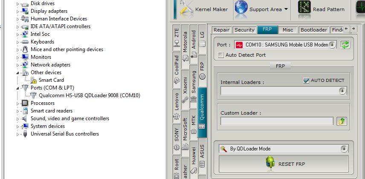This screenshot has width=365, height=179.
Task: Open the Read Pattern tool
Action: tap(322, 9)
